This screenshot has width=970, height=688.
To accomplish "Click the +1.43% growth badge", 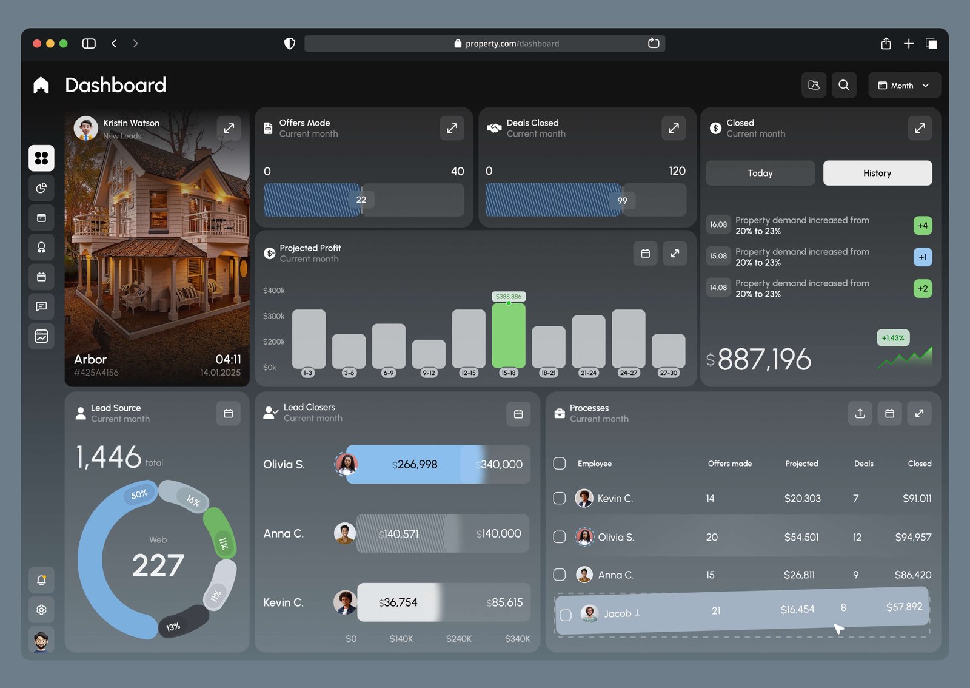I will click(893, 338).
